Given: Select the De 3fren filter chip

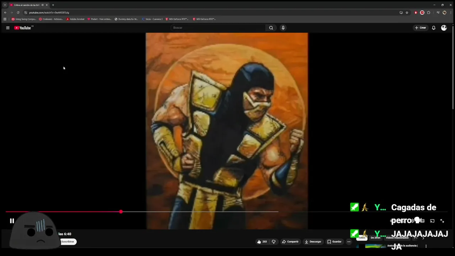Looking at the screenshot, I should pyautogui.click(x=375, y=238).
